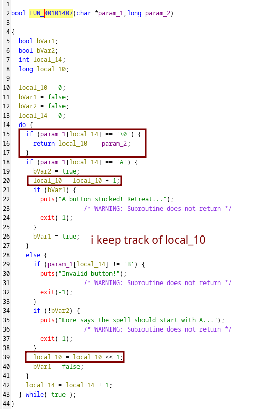The width and height of the screenshot is (254, 409).
Task: Click the highlighted function name FUN_00101407
Action: click(51, 13)
